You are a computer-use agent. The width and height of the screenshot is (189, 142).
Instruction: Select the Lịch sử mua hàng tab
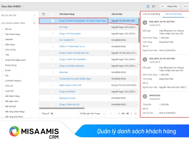click(173, 14)
